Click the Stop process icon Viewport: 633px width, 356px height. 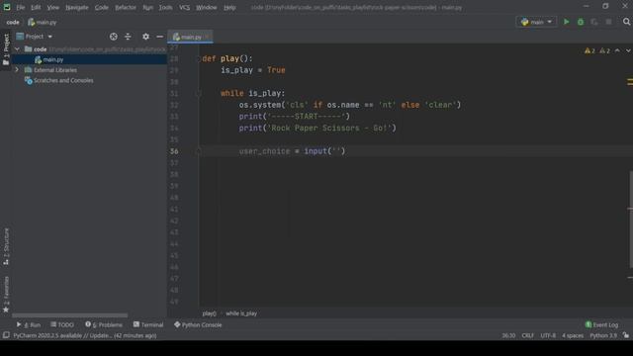[x=608, y=22]
